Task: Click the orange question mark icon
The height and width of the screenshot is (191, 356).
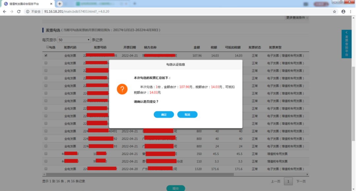Action: point(122,89)
